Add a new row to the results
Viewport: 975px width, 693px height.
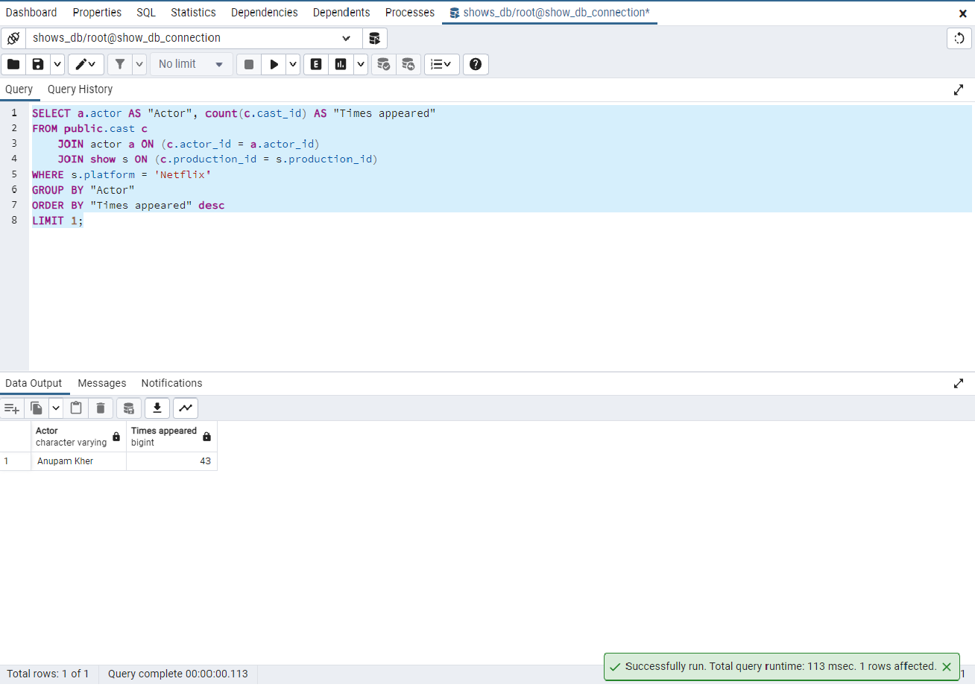(x=11, y=408)
